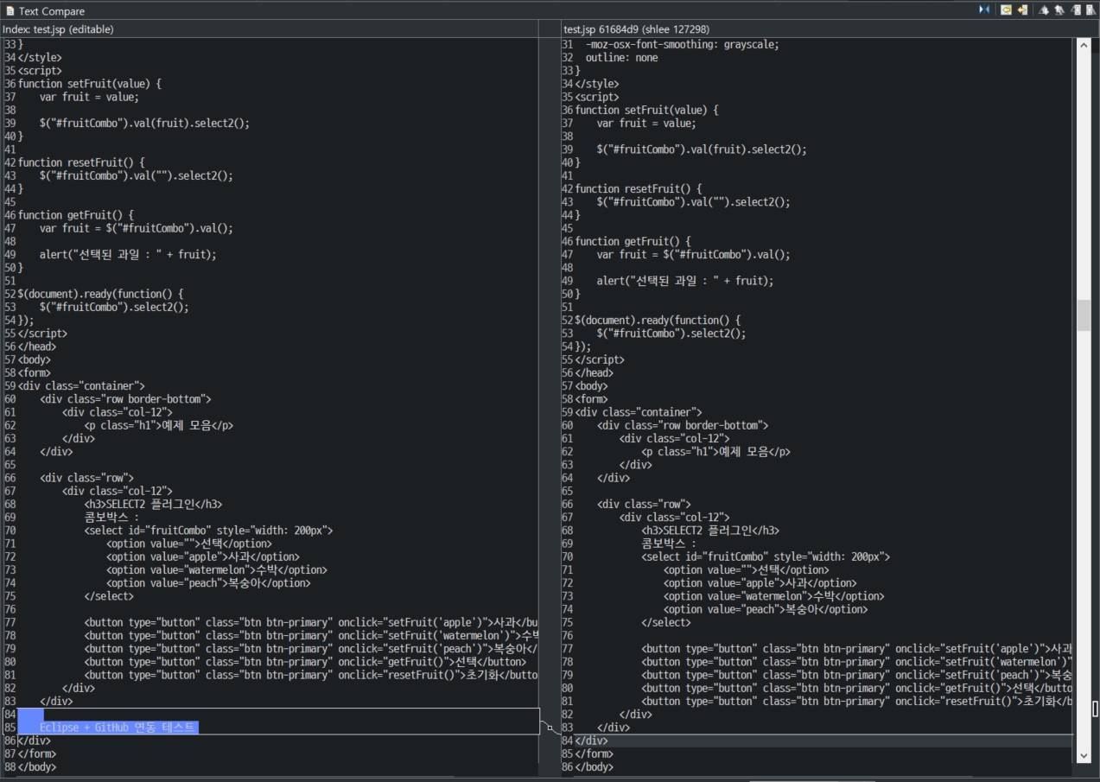Click the scrollbar down arrow in the right pane
This screenshot has height=782, width=1100.
pos(1084,756)
